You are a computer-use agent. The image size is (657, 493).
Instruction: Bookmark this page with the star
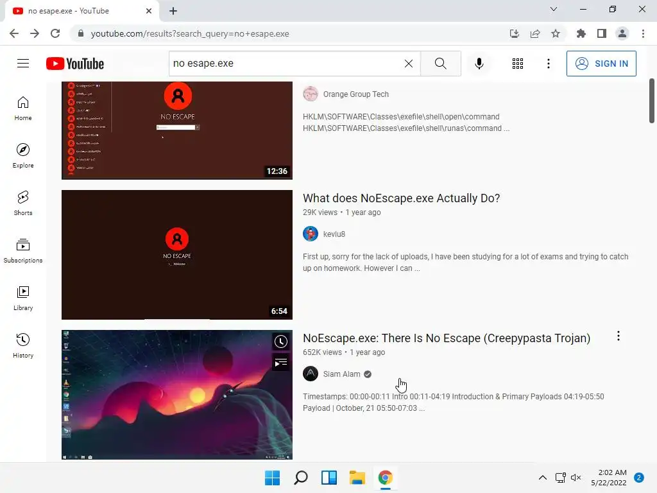pos(556,33)
